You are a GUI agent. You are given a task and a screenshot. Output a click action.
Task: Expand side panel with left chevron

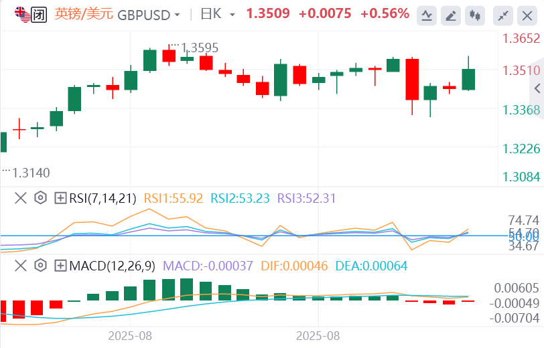537,88
